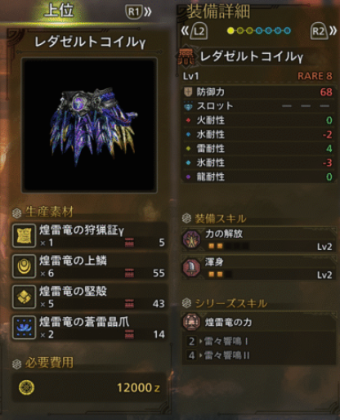The image size is (340, 420).
Task: Click the waist armor type icon
Action: [x=186, y=56]
